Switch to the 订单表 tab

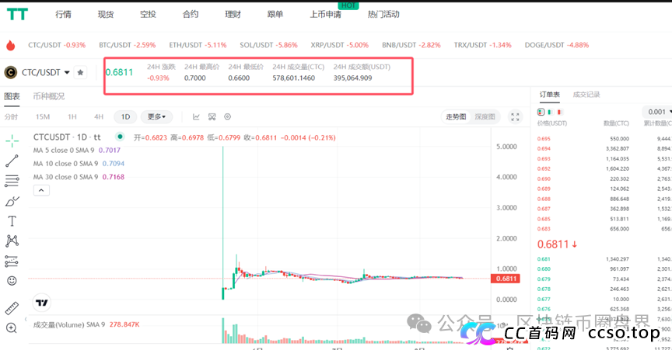coord(550,95)
